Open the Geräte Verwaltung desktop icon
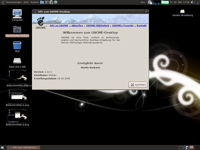Image resolution: width=200 pixels, height=150 pixels. (182, 13)
